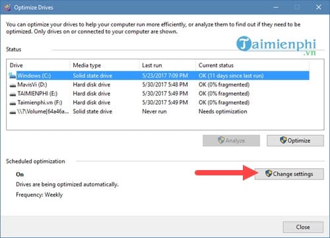
Task: Select the TAIMIENPHI (E:) drive row
Action: click(x=159, y=94)
